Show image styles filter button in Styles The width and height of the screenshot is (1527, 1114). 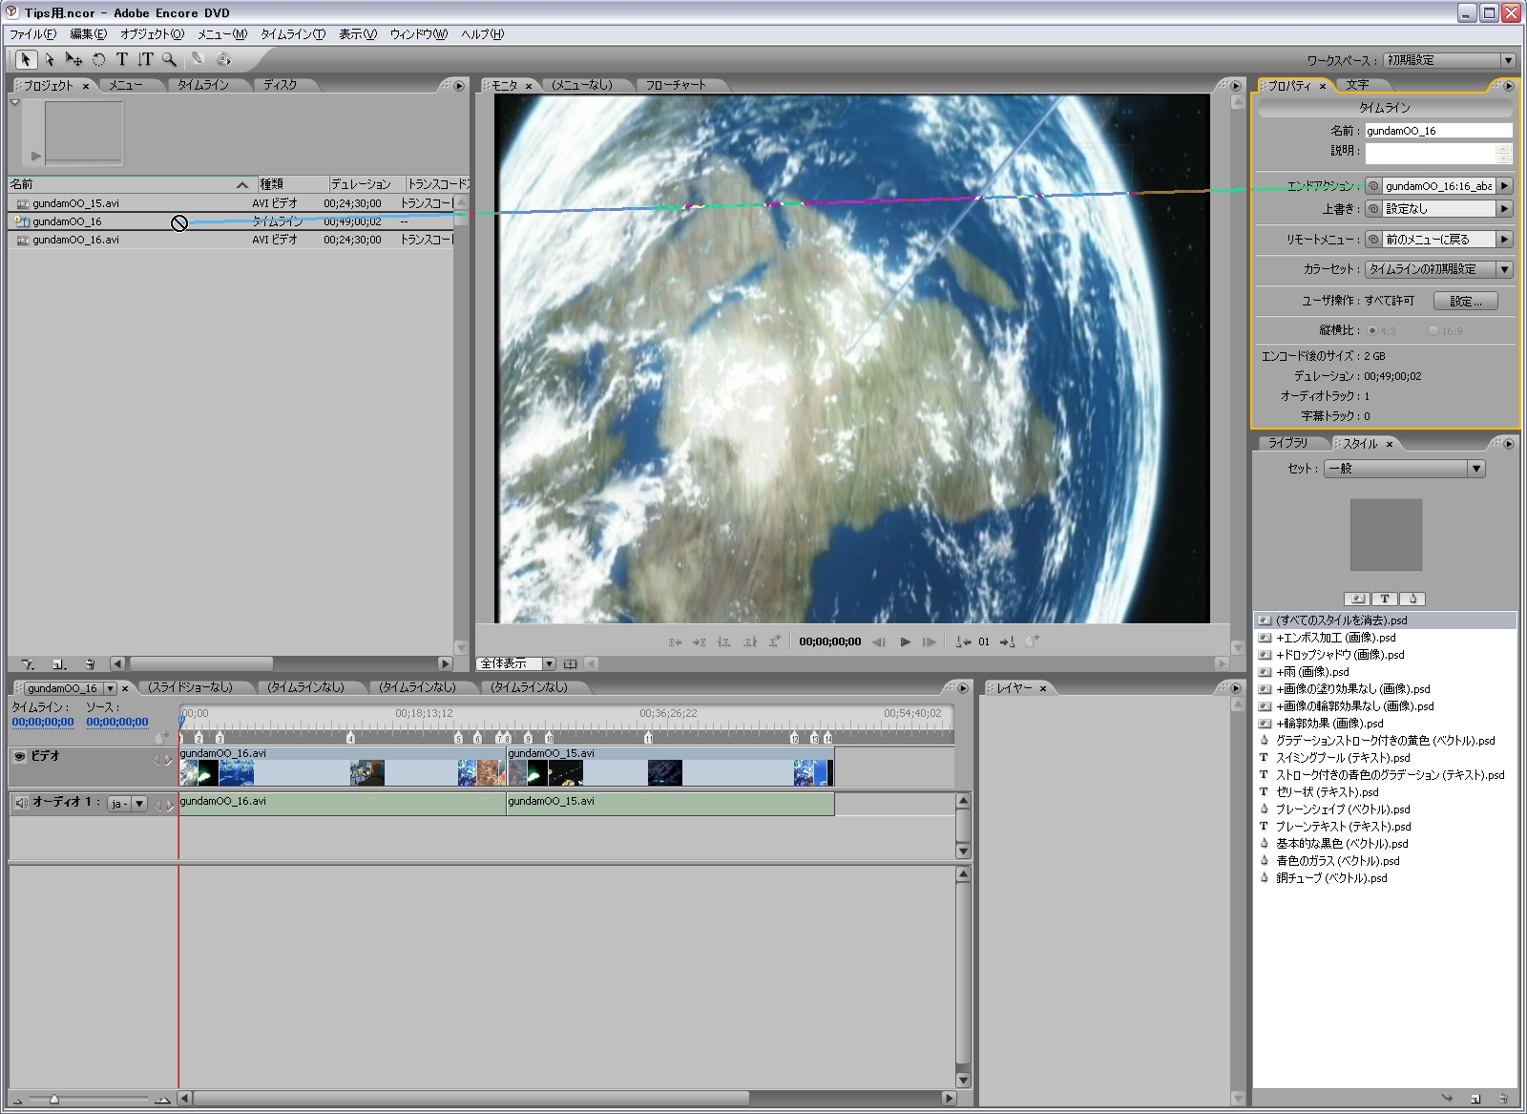tap(1356, 599)
